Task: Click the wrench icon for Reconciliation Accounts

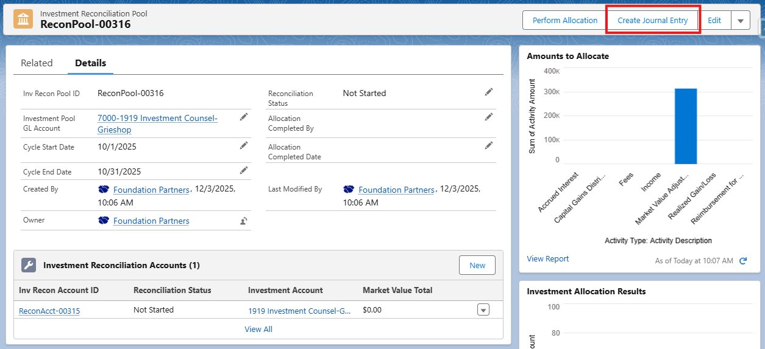Action: click(x=29, y=265)
